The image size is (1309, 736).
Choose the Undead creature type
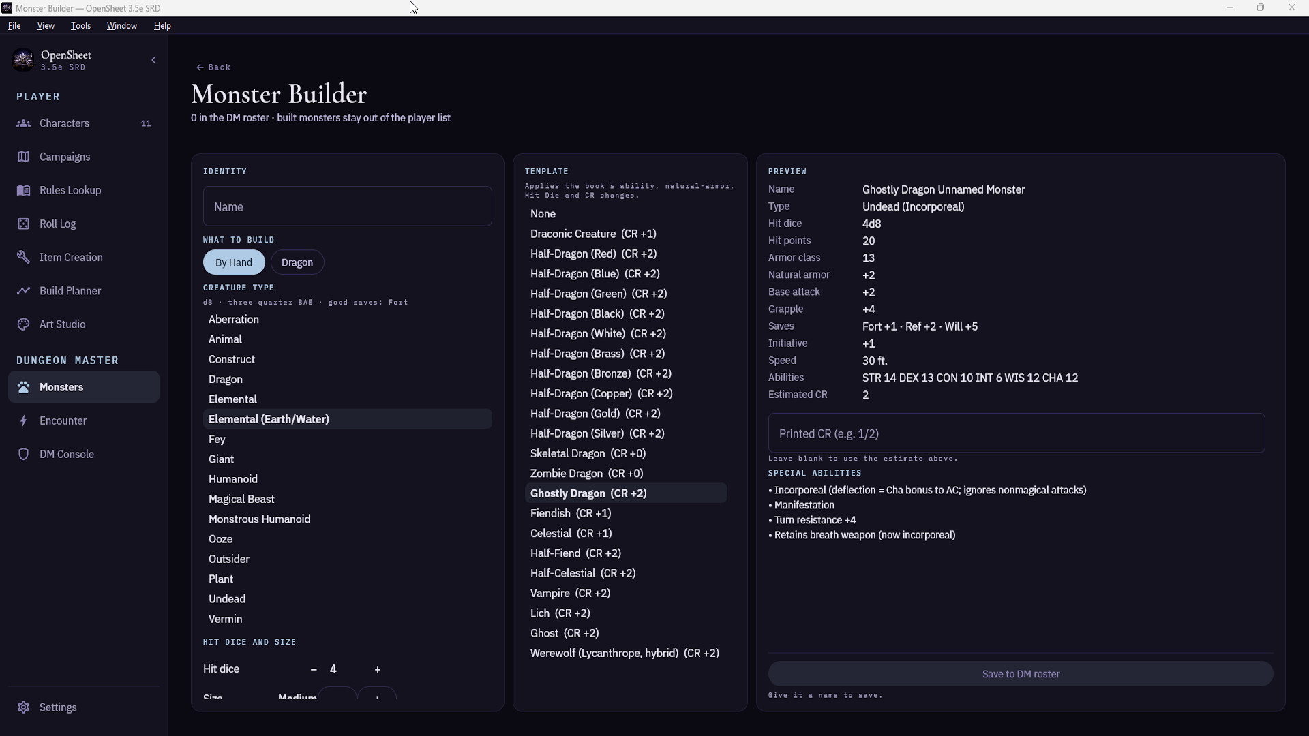(348, 599)
